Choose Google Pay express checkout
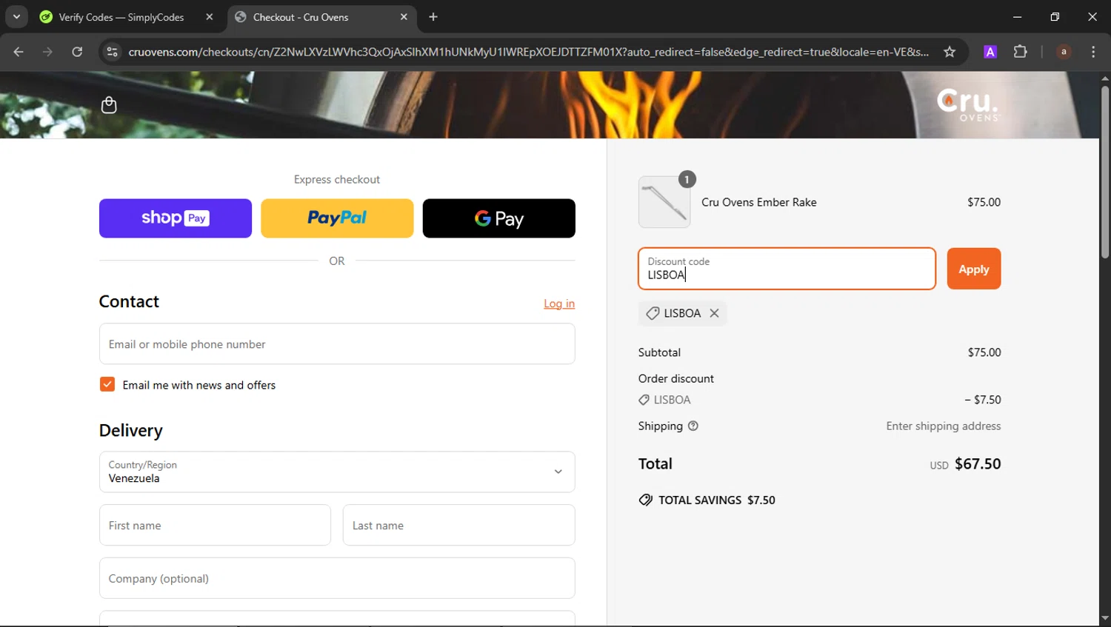Viewport: 1111px width, 627px height. pos(499,218)
